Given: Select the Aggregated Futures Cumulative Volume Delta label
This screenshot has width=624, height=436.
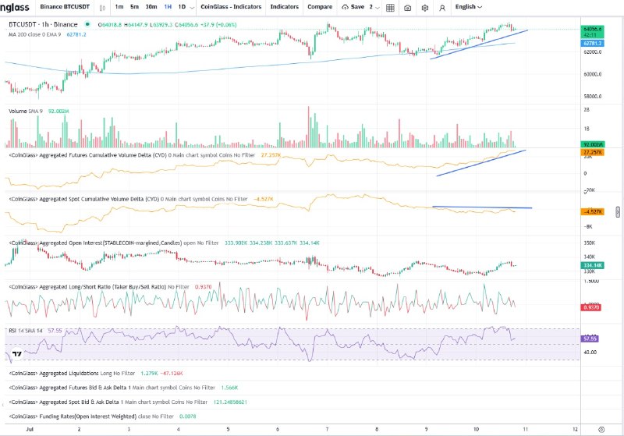Looking at the screenshot, I should click(132, 155).
